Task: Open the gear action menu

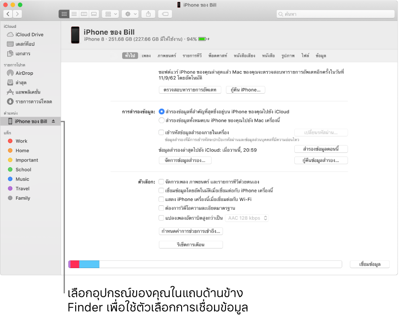Action: [x=130, y=14]
